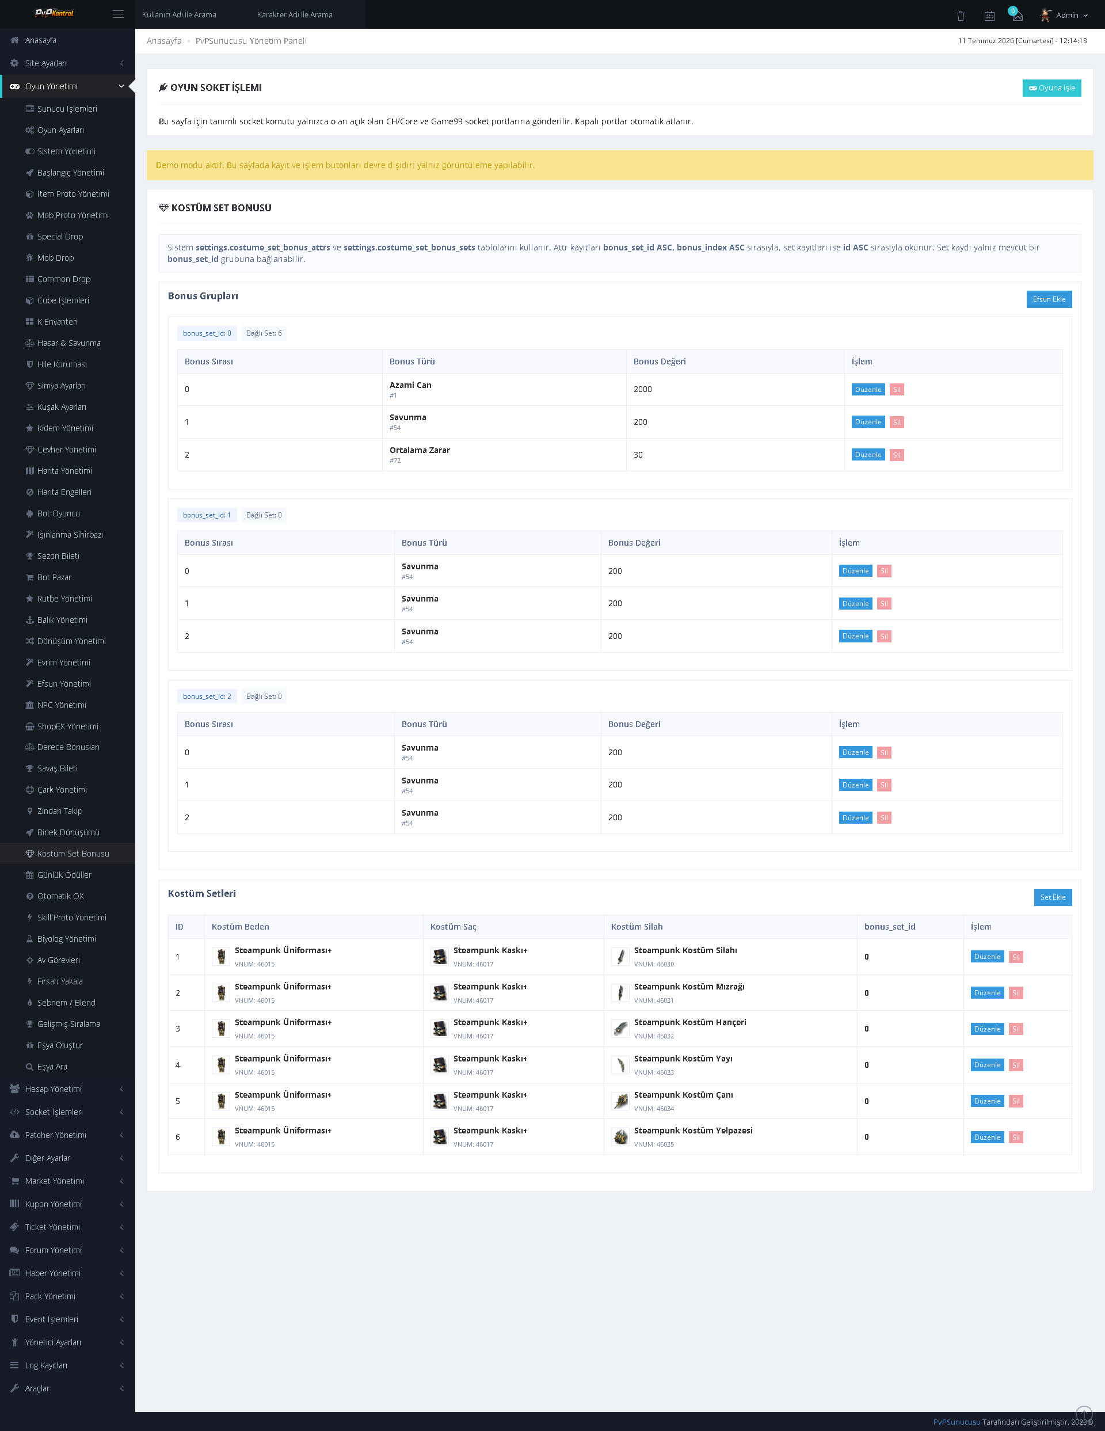Image resolution: width=1105 pixels, height=1431 pixels.
Task: Open the Admin user dropdown
Action: point(1064,14)
